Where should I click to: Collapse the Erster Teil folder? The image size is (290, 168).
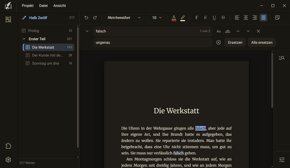pyautogui.click(x=24, y=39)
